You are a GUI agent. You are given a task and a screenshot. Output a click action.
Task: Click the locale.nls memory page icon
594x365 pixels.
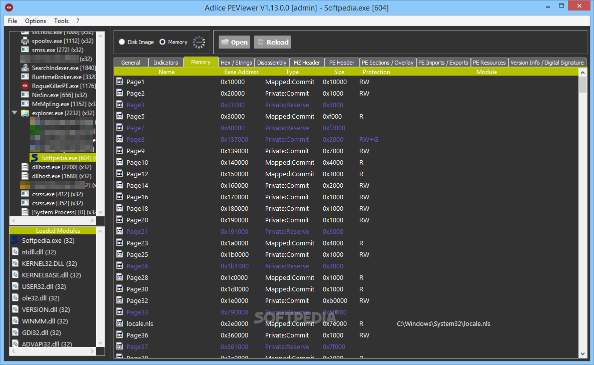coord(119,323)
